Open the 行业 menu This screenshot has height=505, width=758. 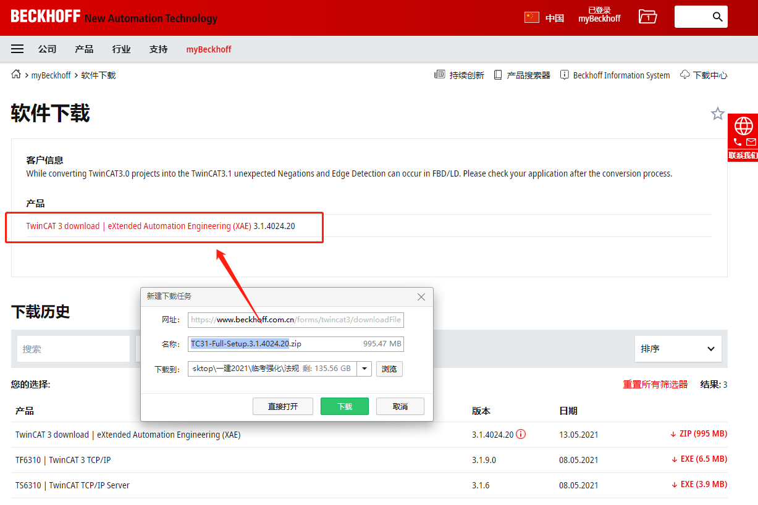pos(121,49)
